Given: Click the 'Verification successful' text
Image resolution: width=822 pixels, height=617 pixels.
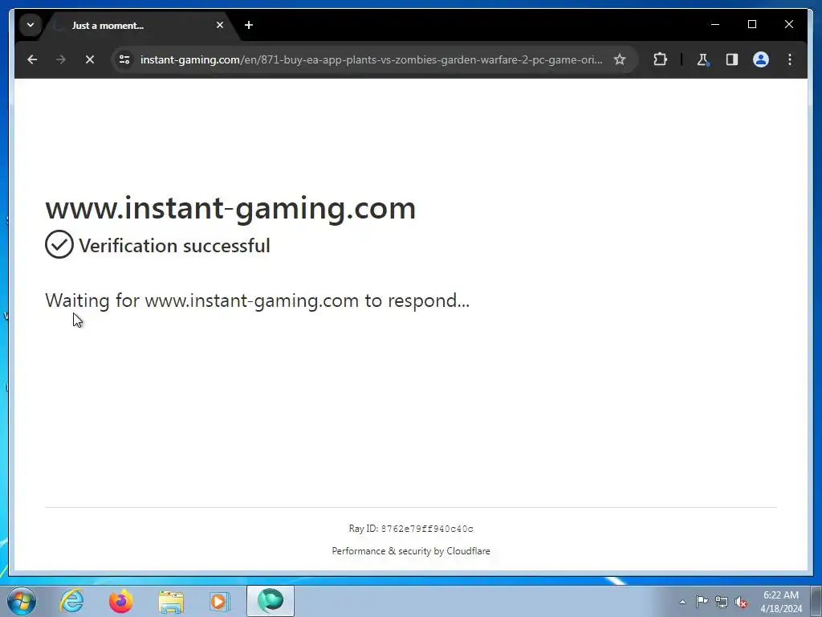Looking at the screenshot, I should [174, 246].
